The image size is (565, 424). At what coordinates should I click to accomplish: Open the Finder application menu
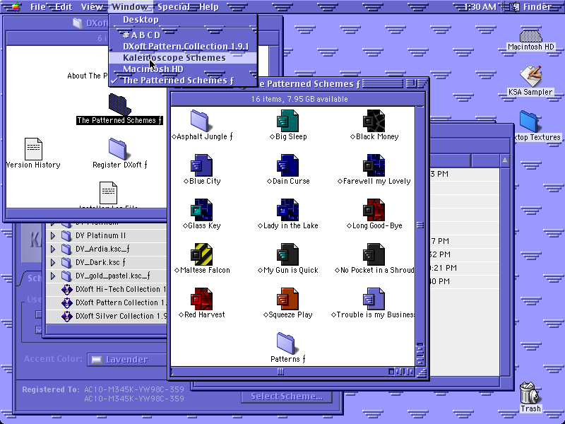click(x=533, y=6)
